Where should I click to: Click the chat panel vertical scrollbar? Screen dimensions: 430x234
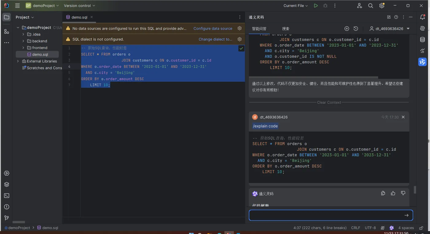(415, 190)
